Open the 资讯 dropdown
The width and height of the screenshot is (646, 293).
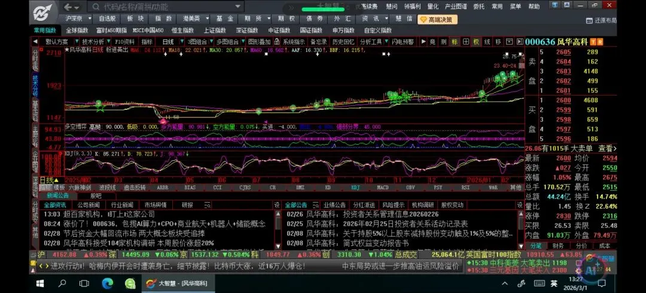(386, 19)
